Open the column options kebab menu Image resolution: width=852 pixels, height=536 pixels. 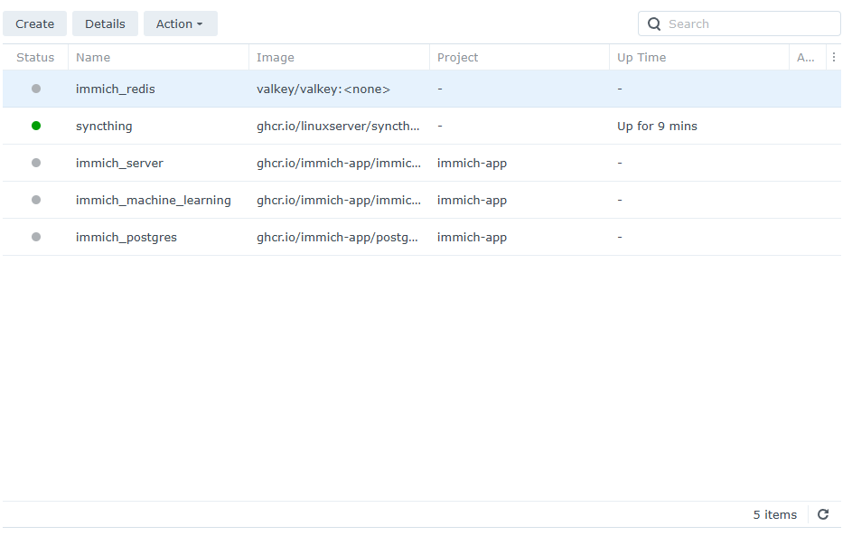pos(833,57)
